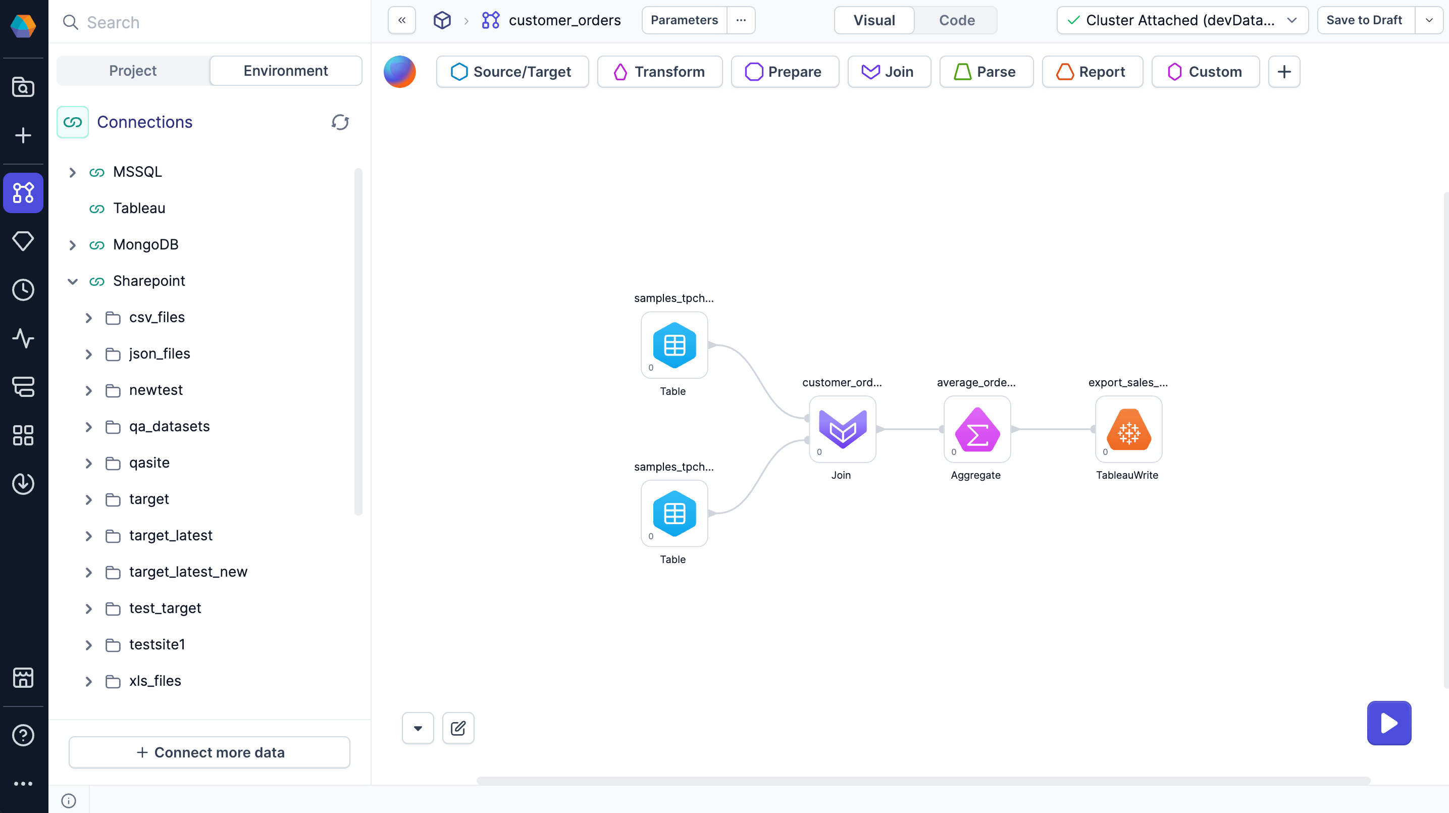
Task: Select the customer_ord Join node
Action: [842, 429]
